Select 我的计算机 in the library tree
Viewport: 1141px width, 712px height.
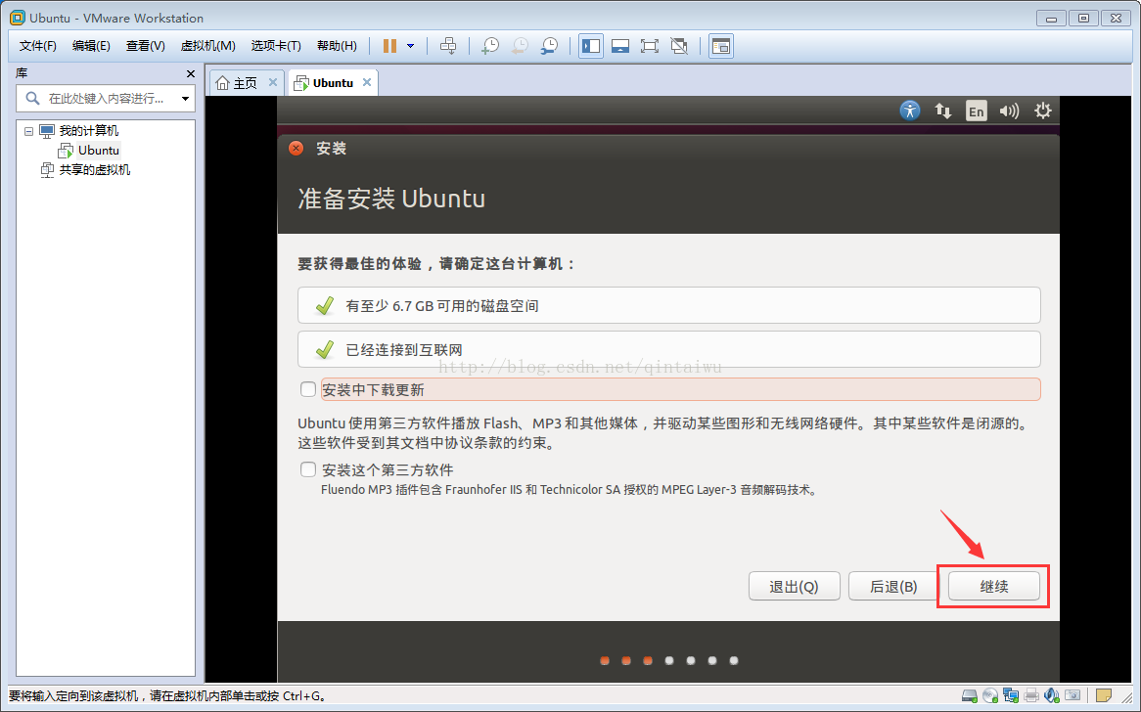tap(88, 131)
